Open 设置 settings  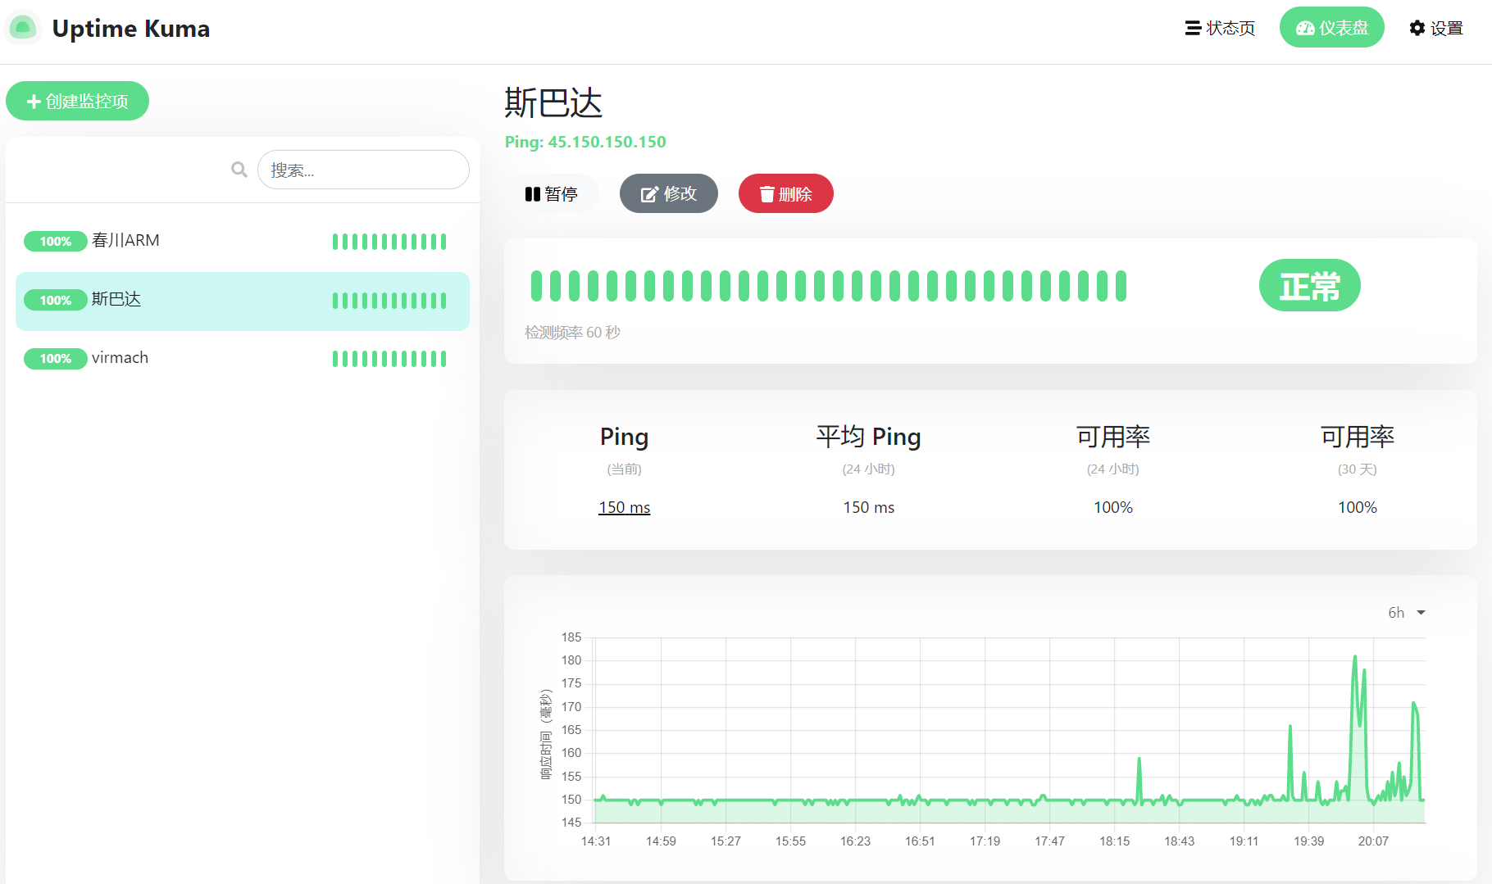coord(1436,28)
